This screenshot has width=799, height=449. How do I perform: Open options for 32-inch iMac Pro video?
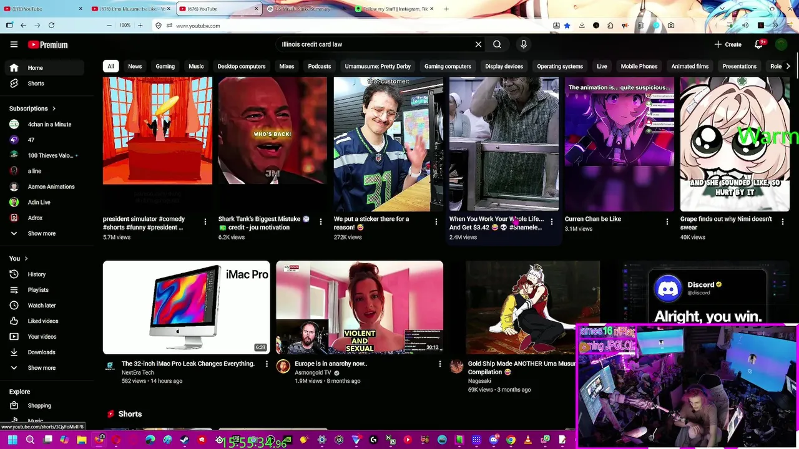266,364
